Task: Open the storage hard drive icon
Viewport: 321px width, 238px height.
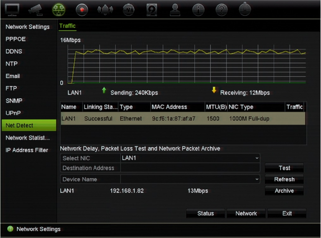Action: coord(152,10)
